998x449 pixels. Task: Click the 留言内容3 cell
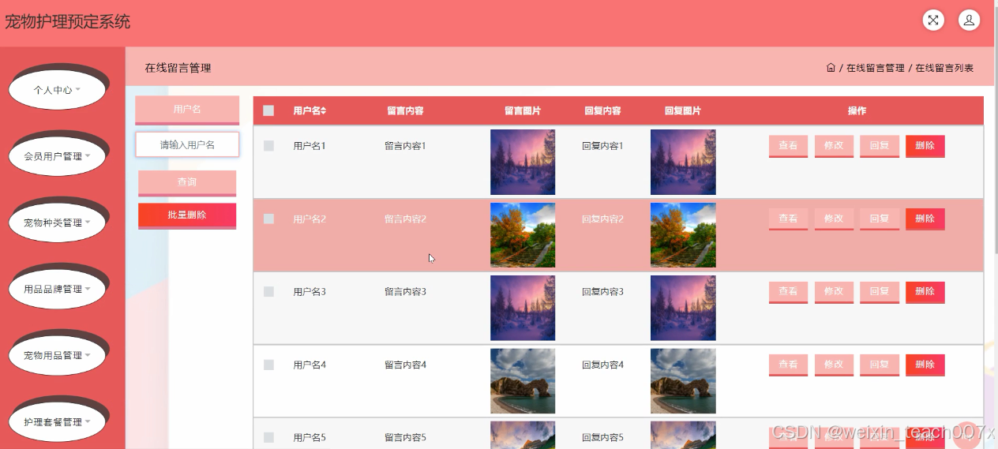(405, 292)
